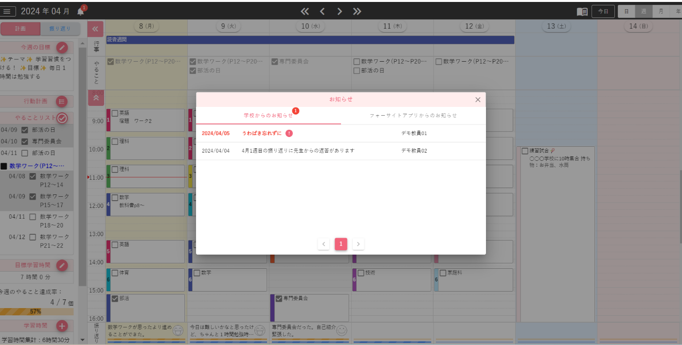Switch to month view 月
This screenshot has width=682, height=345.
pyautogui.click(x=661, y=11)
